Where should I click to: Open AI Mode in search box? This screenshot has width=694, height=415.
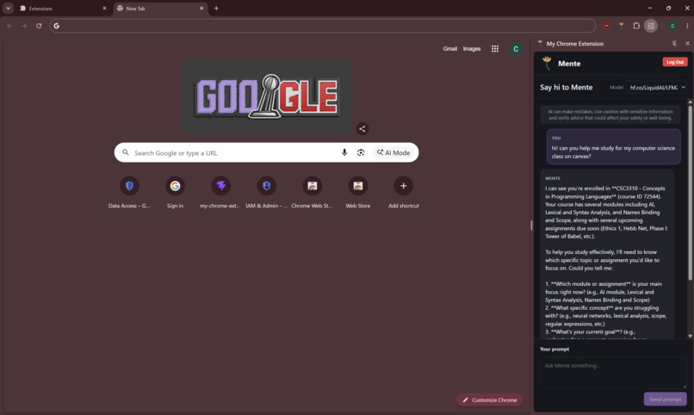coord(393,152)
